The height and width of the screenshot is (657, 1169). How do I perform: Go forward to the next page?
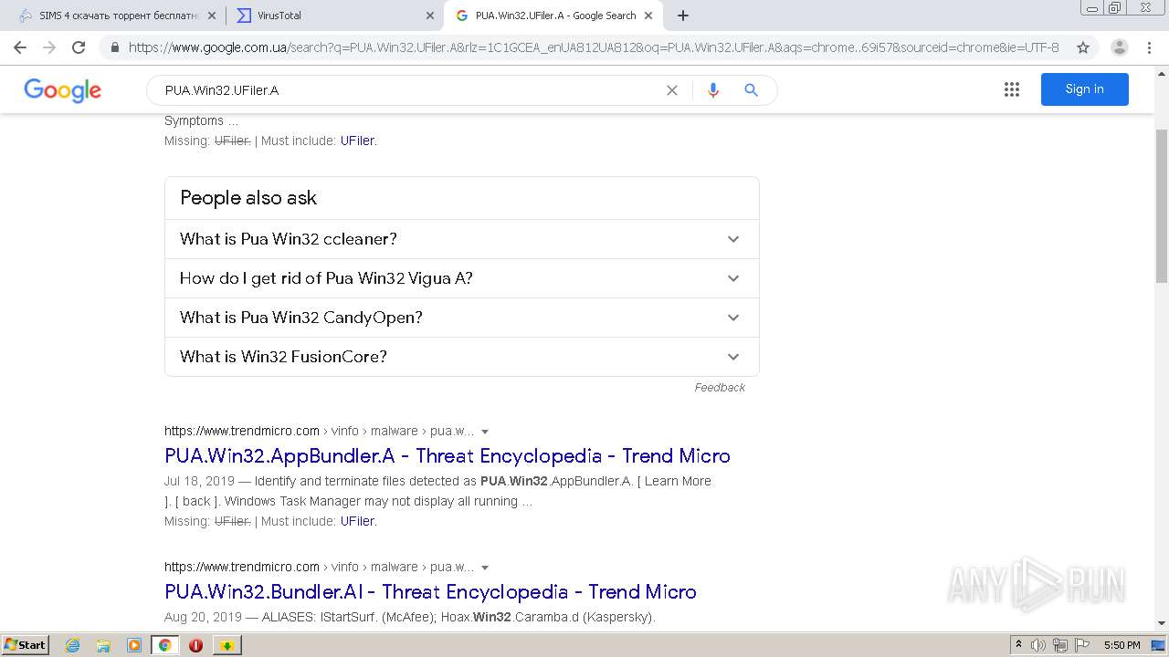(x=49, y=47)
